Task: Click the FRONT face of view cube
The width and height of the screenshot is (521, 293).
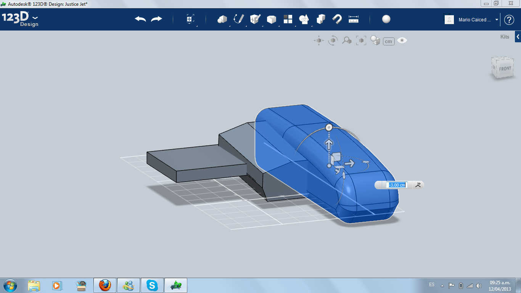Action: 505,69
